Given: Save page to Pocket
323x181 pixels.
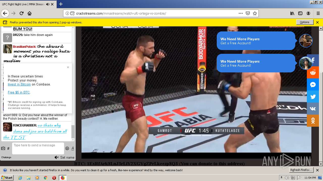Looking at the screenshot, I should coord(248,13).
